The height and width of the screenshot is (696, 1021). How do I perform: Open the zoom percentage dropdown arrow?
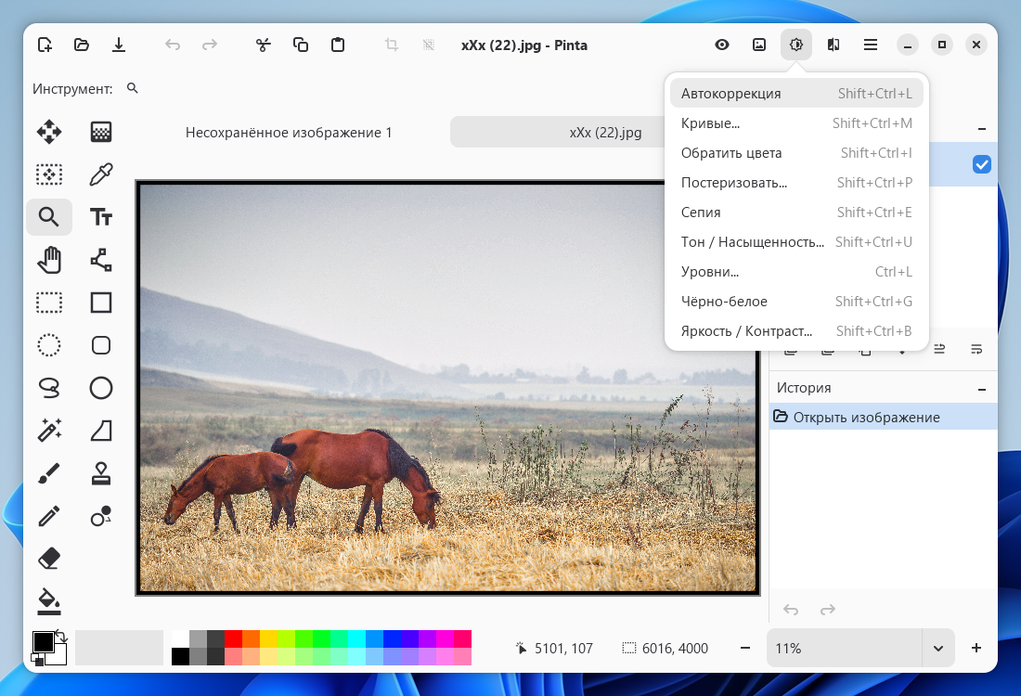click(937, 648)
